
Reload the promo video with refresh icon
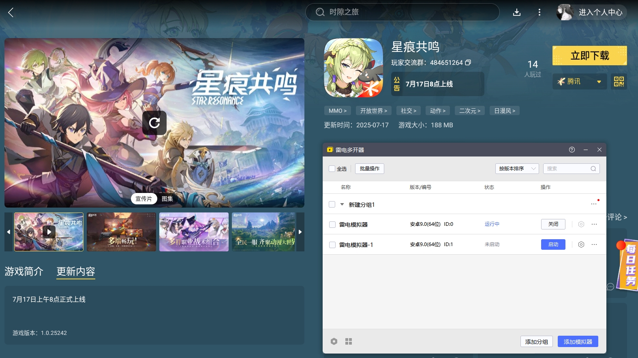point(154,123)
